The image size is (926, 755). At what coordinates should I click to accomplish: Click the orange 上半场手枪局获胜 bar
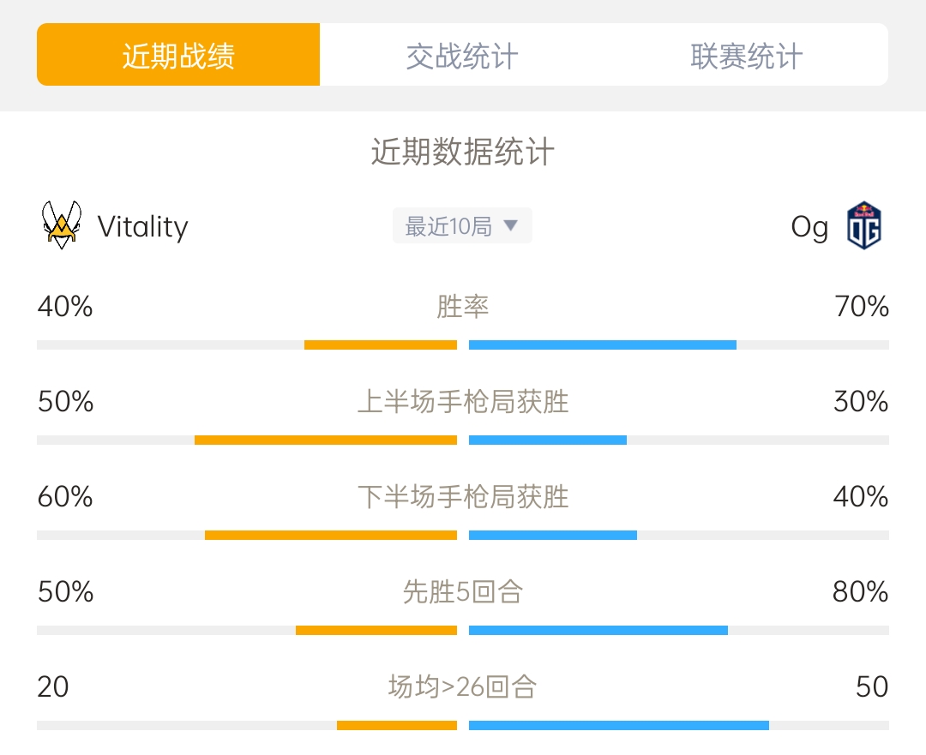click(x=326, y=440)
